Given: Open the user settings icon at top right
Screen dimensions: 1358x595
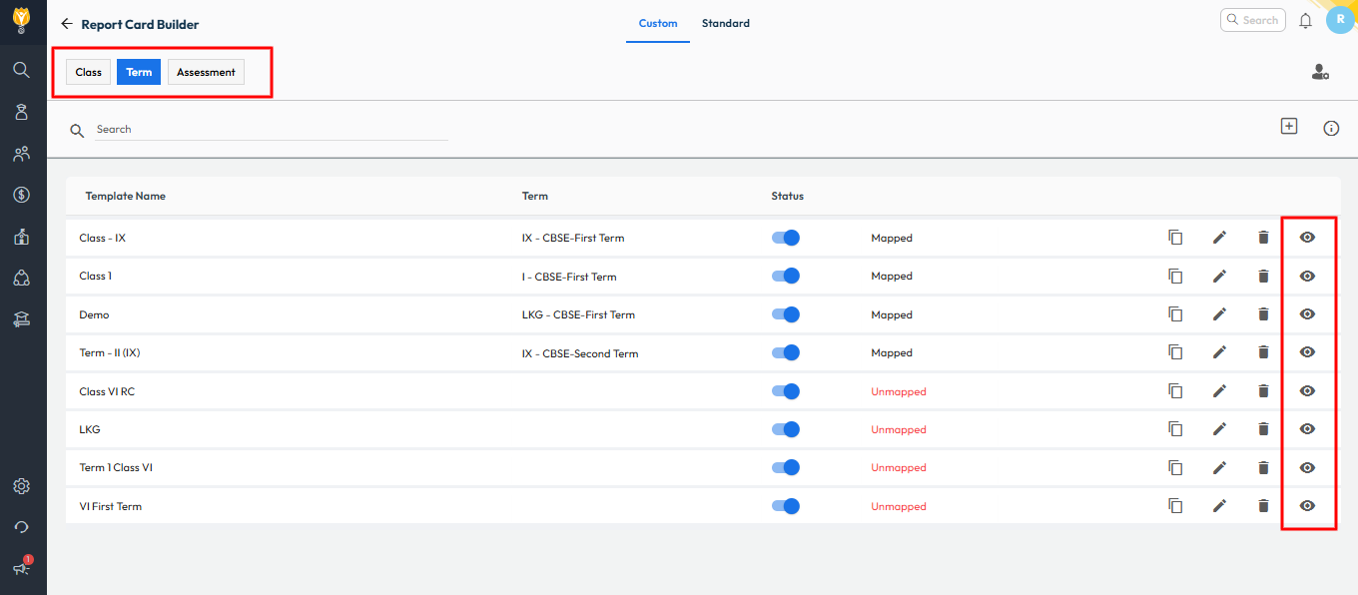Looking at the screenshot, I should pos(1320,72).
